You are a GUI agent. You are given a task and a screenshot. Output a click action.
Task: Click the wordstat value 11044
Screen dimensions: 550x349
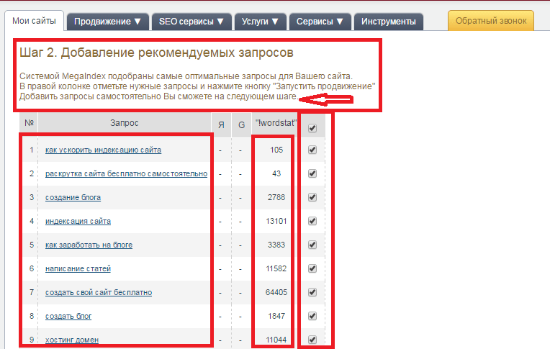276,340
